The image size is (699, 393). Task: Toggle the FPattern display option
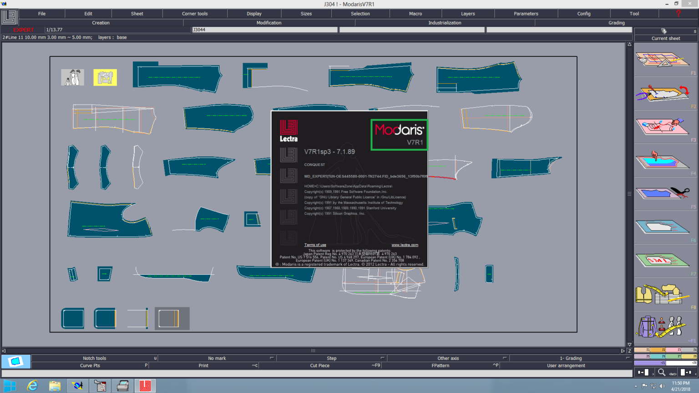[440, 366]
